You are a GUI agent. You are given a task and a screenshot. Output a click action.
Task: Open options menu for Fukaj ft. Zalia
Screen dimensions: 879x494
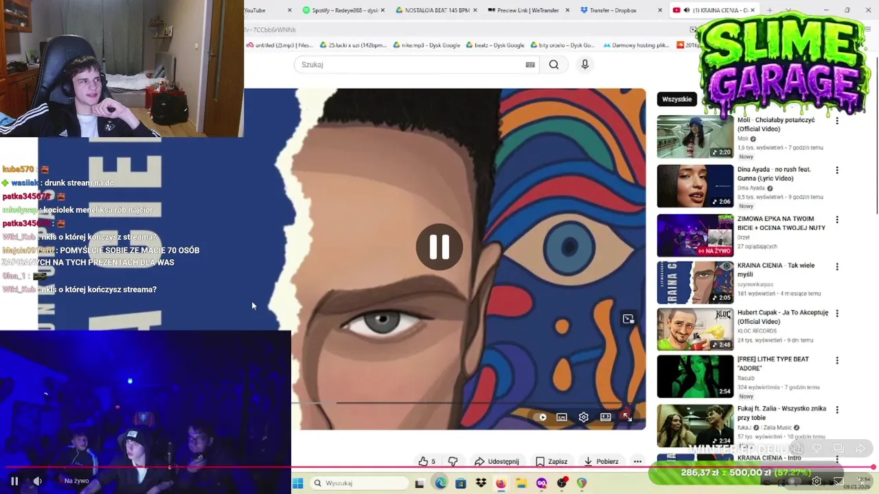click(836, 410)
